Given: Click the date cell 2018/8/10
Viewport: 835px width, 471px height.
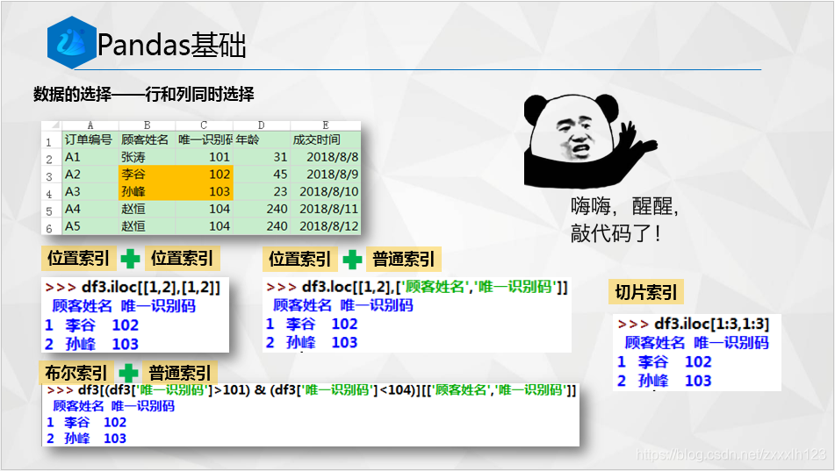Looking at the screenshot, I should 326,191.
